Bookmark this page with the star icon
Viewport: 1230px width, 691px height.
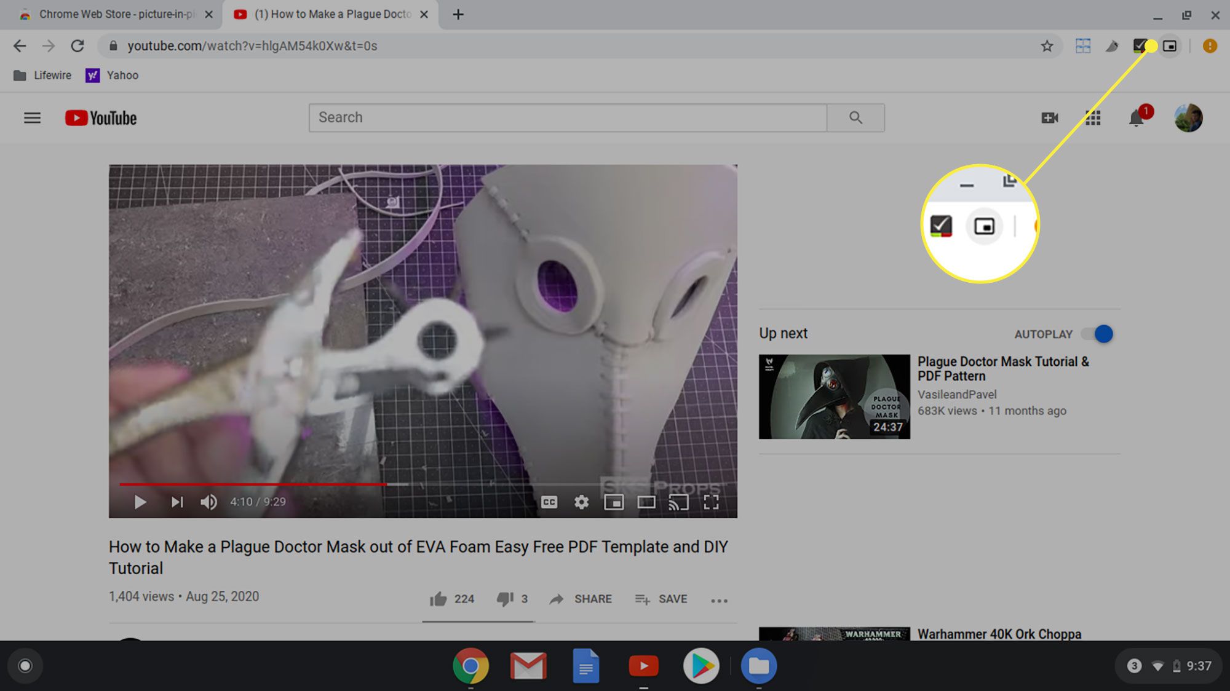pyautogui.click(x=1047, y=46)
